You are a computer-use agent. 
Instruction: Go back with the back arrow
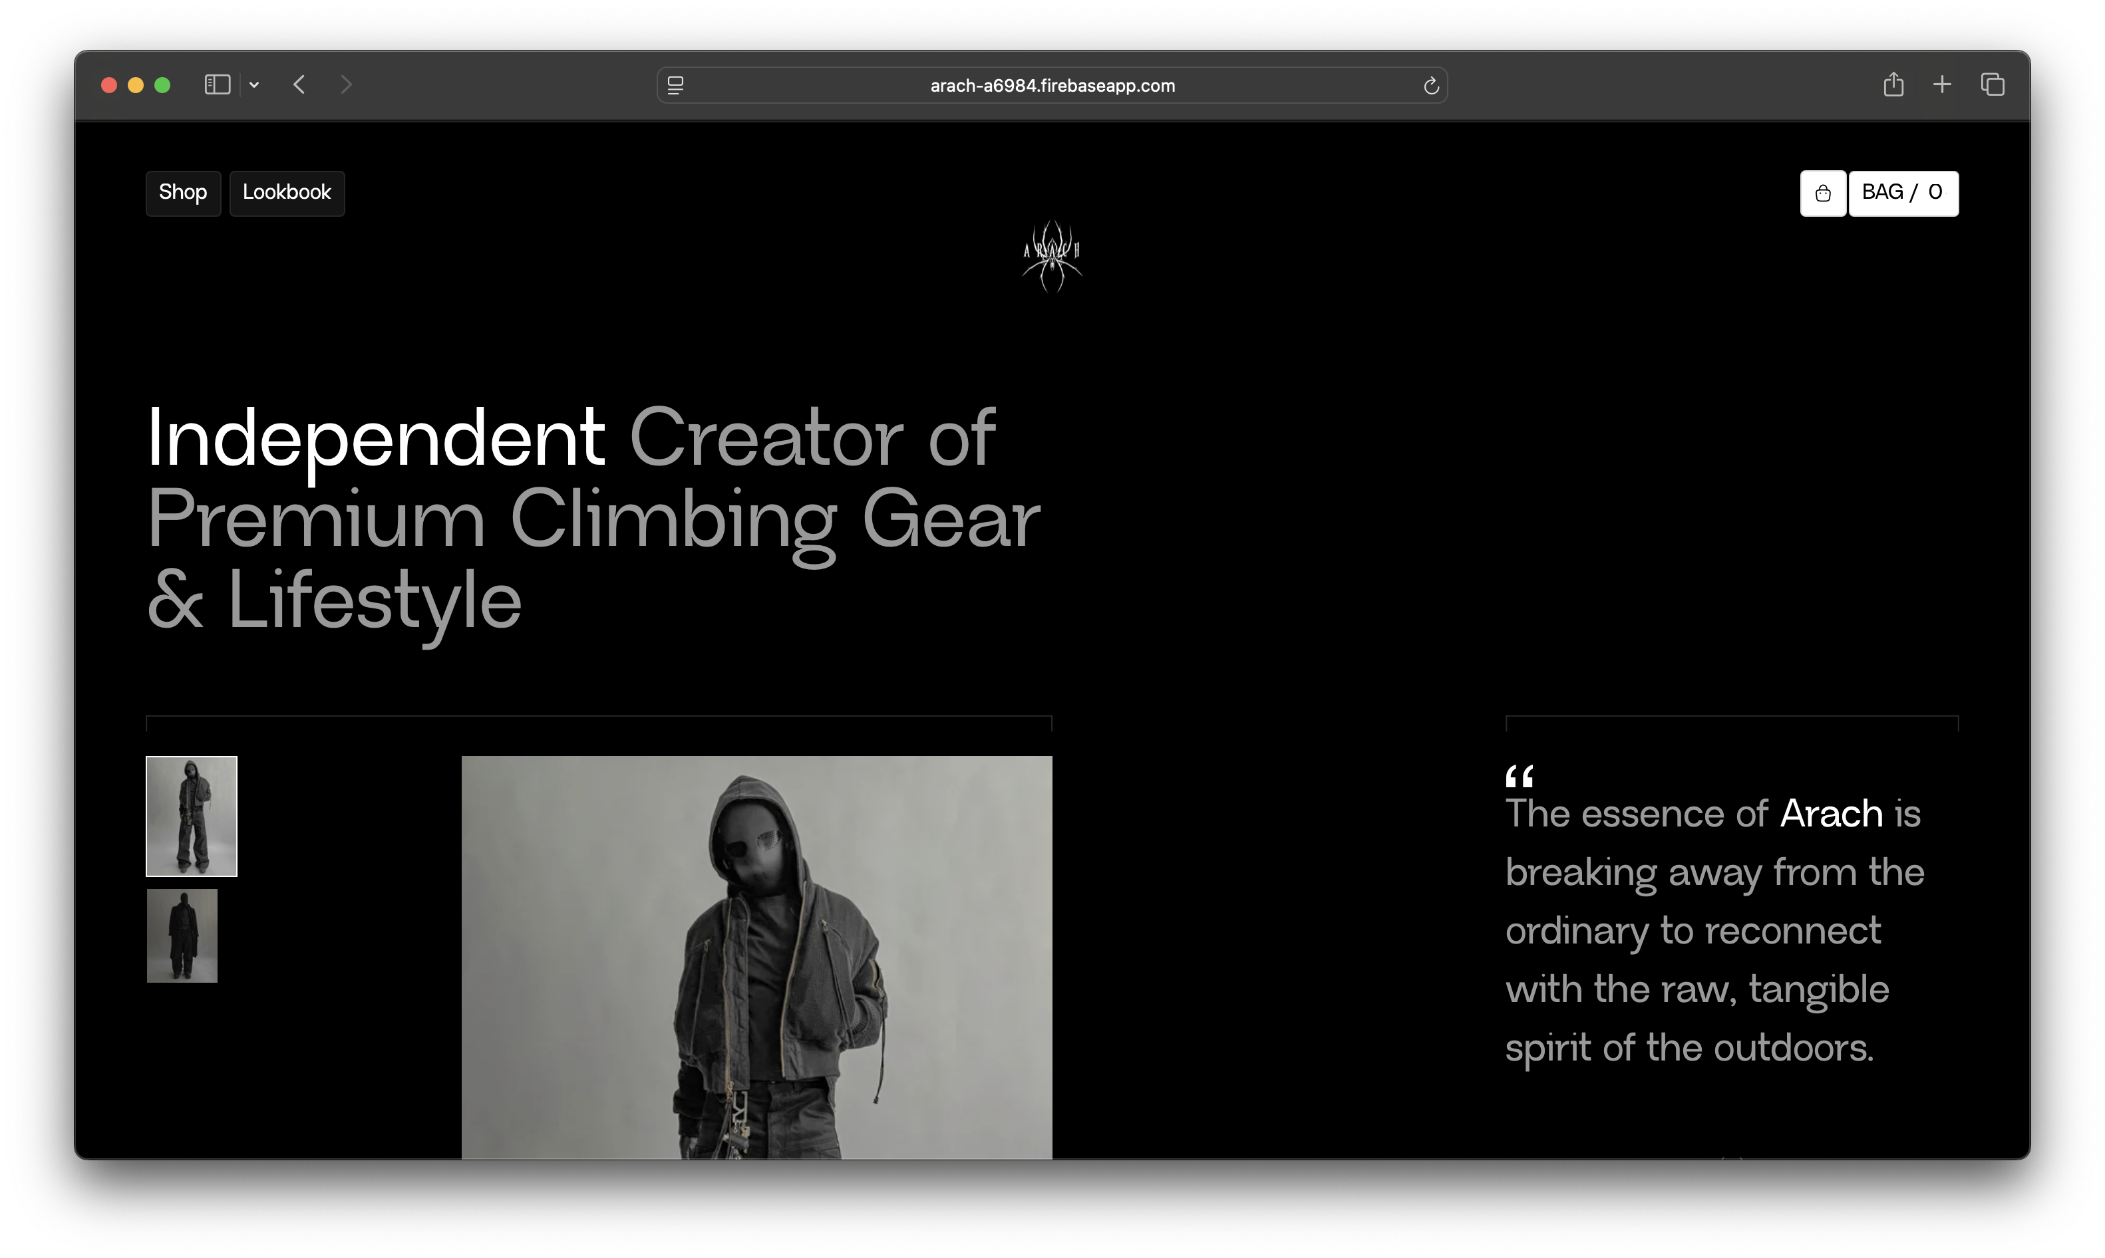pyautogui.click(x=299, y=84)
